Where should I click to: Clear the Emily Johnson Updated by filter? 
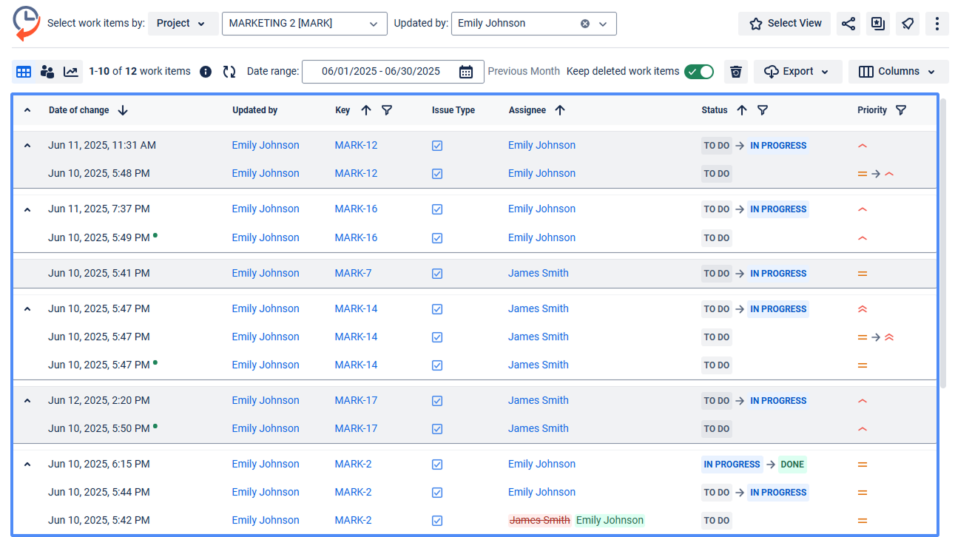click(x=585, y=24)
